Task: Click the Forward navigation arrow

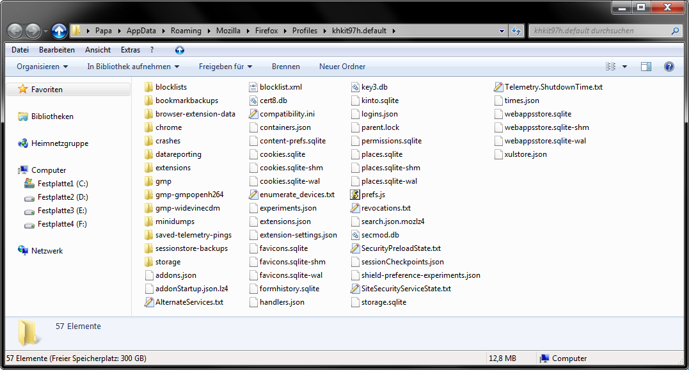Action: coord(33,31)
